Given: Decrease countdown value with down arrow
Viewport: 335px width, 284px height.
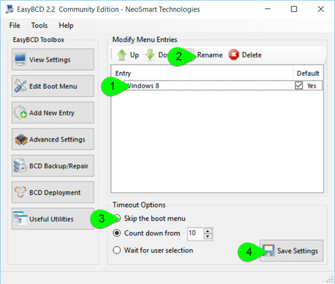Looking at the screenshot, I should tap(208, 236).
